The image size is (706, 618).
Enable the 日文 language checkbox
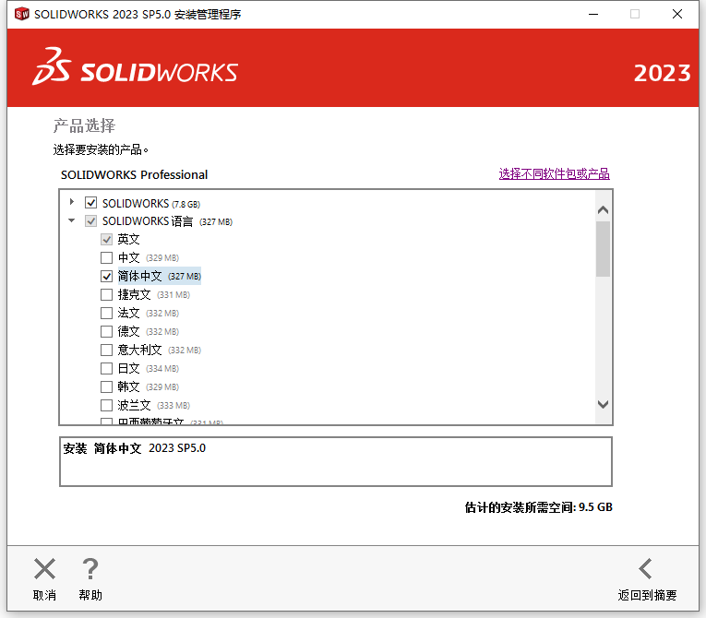coord(107,368)
